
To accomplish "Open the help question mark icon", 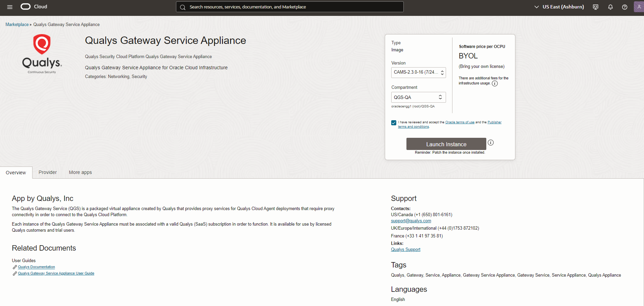I will [x=624, y=7].
